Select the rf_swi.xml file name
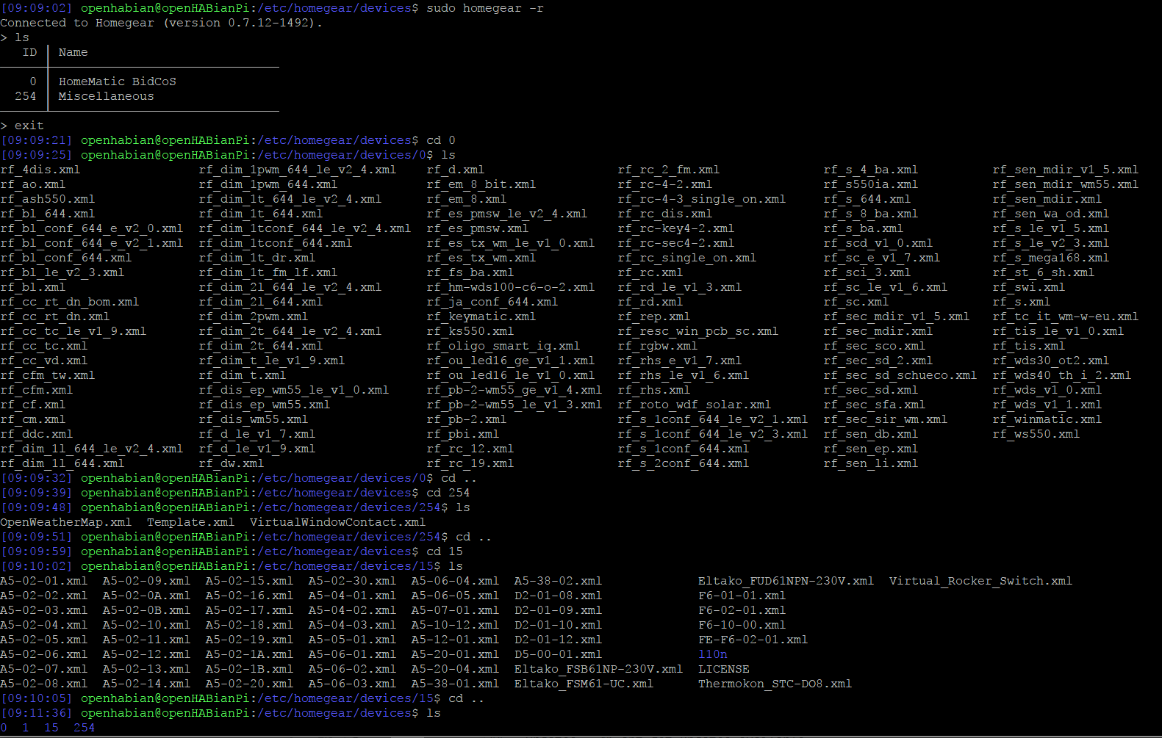Screen dimensions: 1162x738 coord(1029,287)
